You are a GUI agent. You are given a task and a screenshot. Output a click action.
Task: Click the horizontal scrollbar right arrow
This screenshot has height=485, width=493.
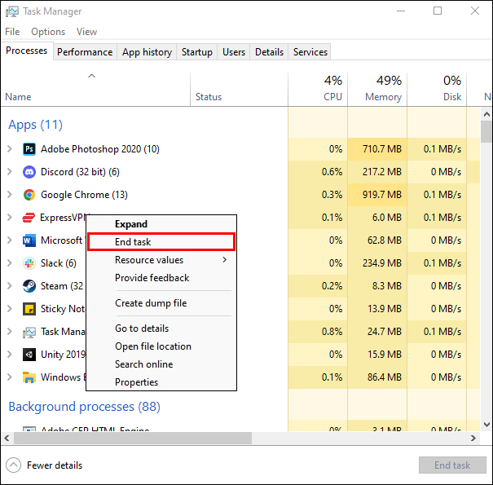tap(473, 439)
